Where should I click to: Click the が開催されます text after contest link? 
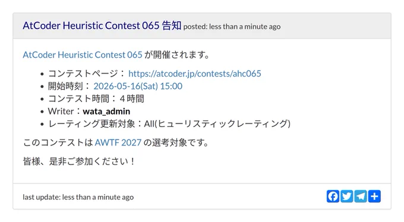(x=177, y=55)
